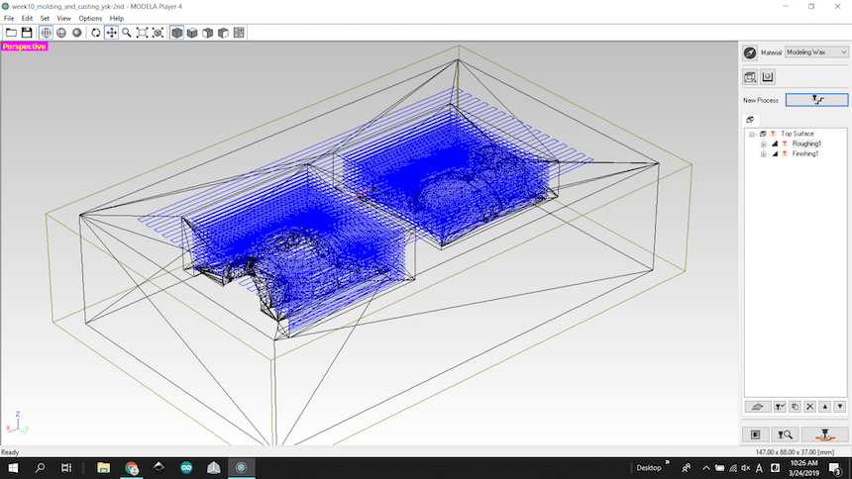
Task: Show hidden system tray icons
Action: 705,467
